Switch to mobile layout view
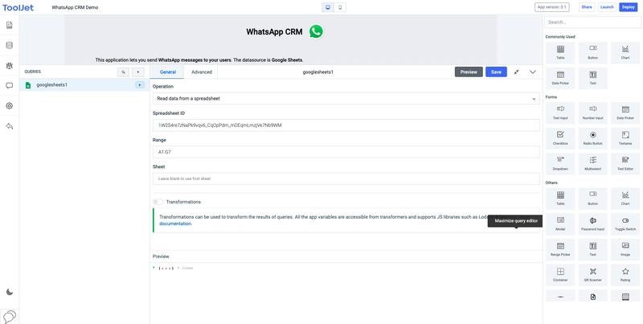This screenshot has height=324, width=643. tap(340, 7)
